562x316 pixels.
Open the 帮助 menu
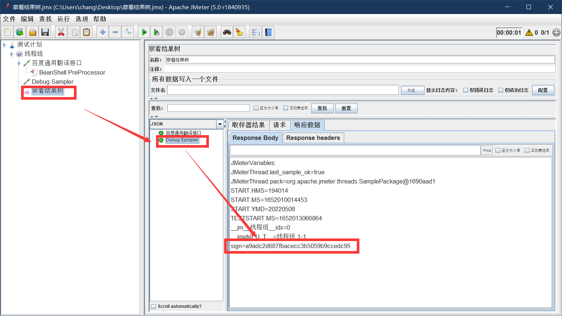pos(100,19)
